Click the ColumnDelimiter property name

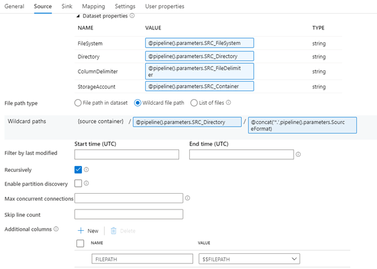click(x=98, y=71)
